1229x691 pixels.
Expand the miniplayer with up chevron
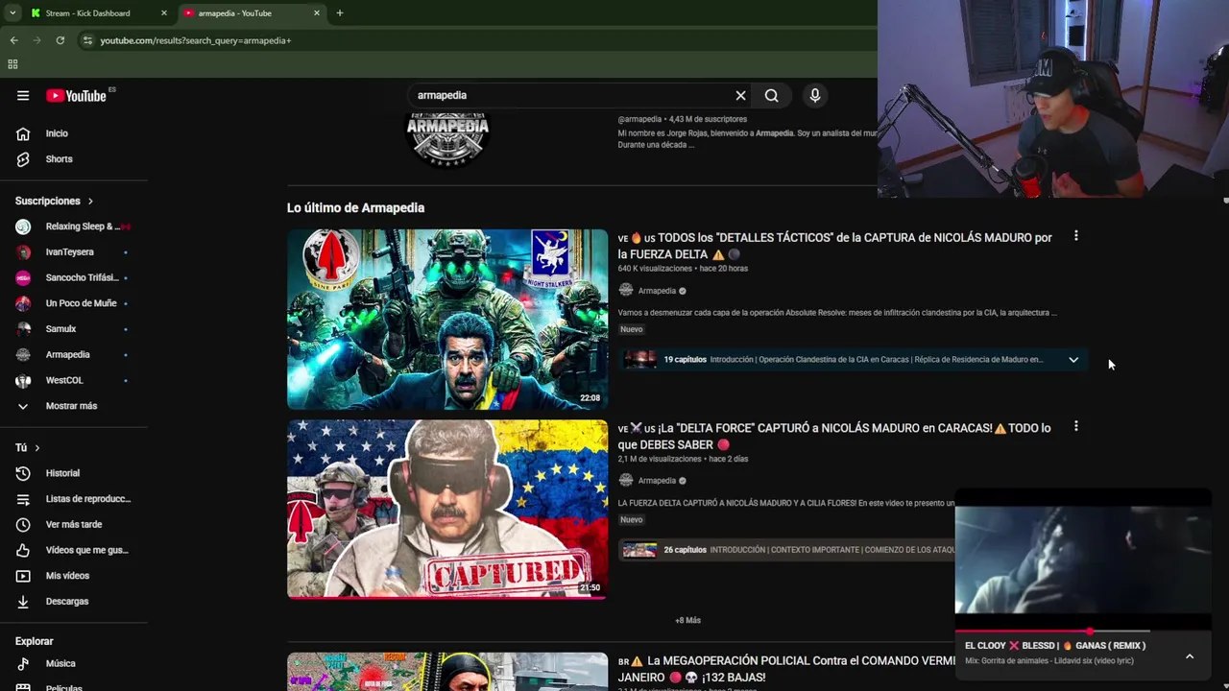(x=1190, y=656)
